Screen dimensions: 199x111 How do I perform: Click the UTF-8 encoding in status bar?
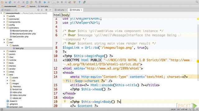coord(184,109)
